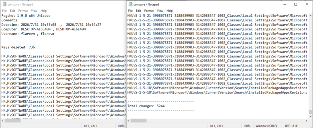The height and width of the screenshot is (128, 313).
Task: Click the scroll-right arrow in the right window
Action: coord(306,121)
